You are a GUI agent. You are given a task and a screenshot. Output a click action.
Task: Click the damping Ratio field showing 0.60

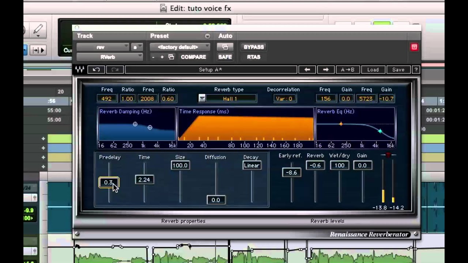point(169,98)
